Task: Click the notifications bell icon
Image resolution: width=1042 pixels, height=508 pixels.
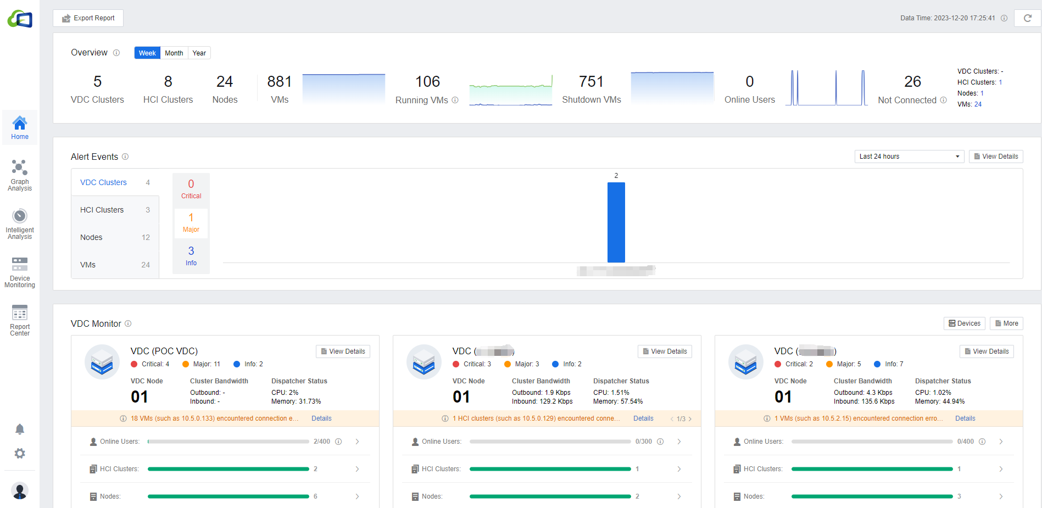Action: (20, 429)
